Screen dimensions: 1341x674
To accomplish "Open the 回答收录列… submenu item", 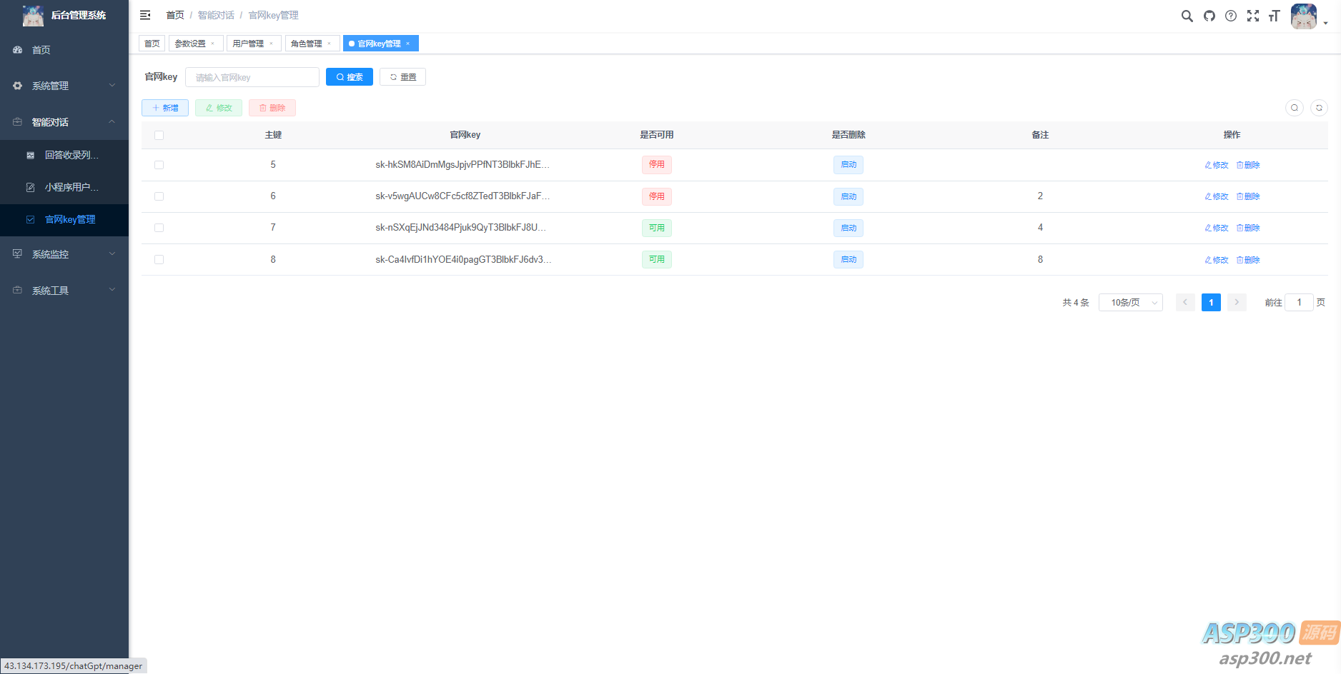I will point(64,155).
